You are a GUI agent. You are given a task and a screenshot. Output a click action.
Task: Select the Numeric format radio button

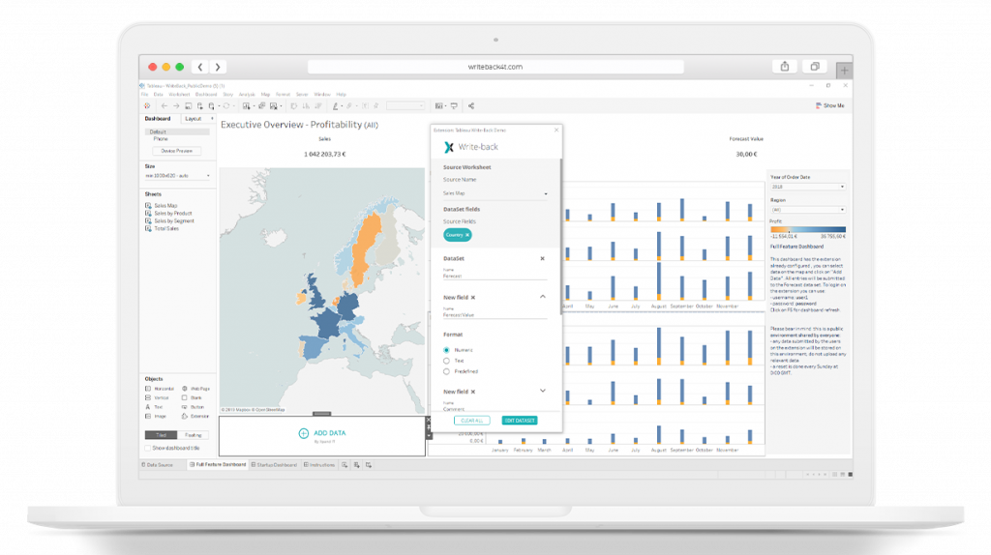(x=446, y=349)
